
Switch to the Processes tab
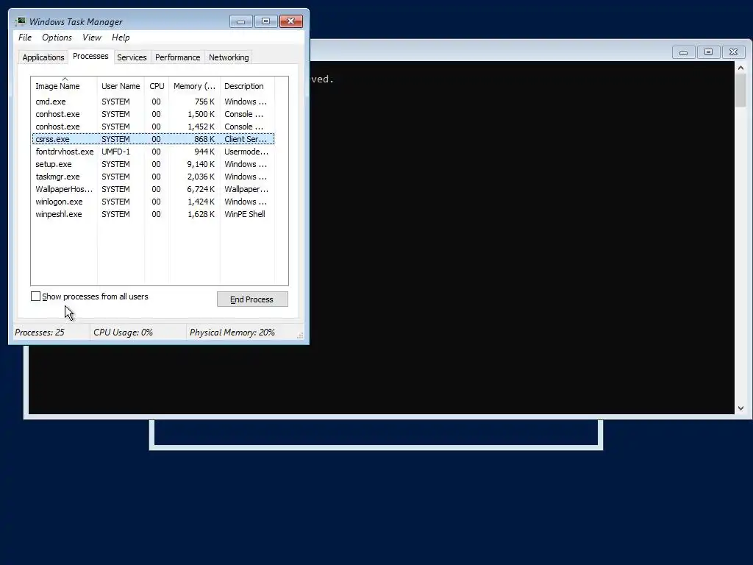tap(90, 56)
